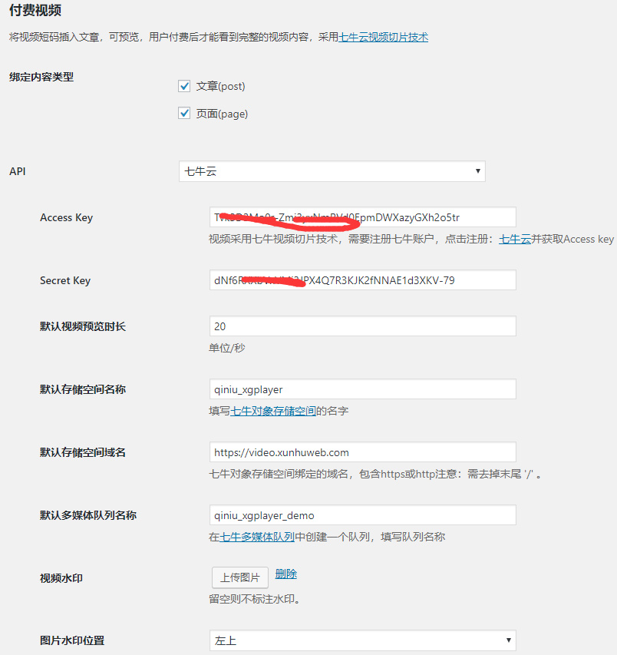Focus the 默认视频预览时长 field
Screen dimensions: 617x655
pos(362,326)
